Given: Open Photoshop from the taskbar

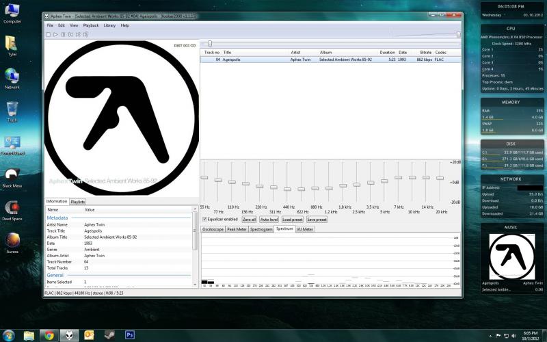Looking at the screenshot, I should 129,335.
